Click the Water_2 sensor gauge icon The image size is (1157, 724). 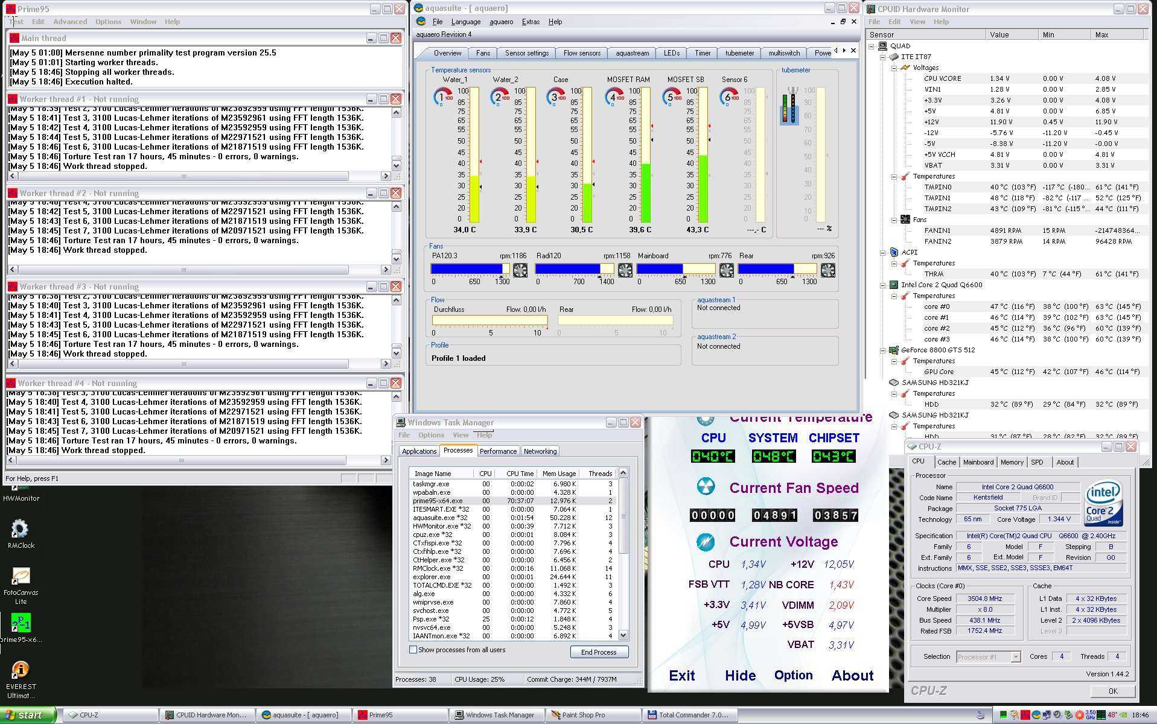point(500,97)
